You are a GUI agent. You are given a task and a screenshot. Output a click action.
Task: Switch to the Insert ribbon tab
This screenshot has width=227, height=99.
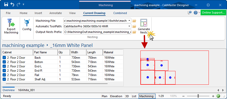click(x=38, y=13)
